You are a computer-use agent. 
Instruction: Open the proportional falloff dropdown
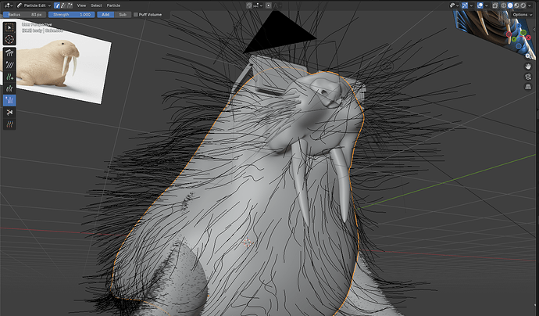[277, 5]
